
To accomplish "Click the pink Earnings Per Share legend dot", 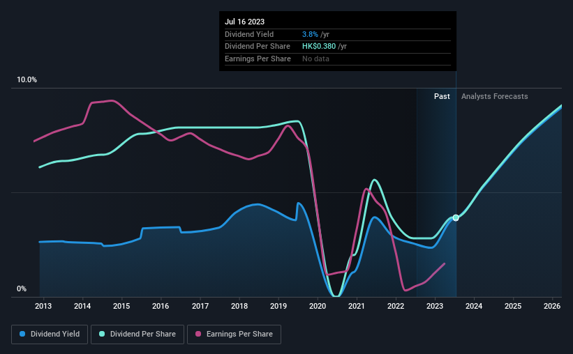I will (x=198, y=334).
